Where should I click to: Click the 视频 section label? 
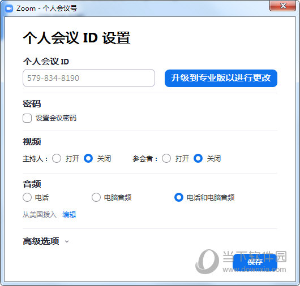tap(32, 141)
